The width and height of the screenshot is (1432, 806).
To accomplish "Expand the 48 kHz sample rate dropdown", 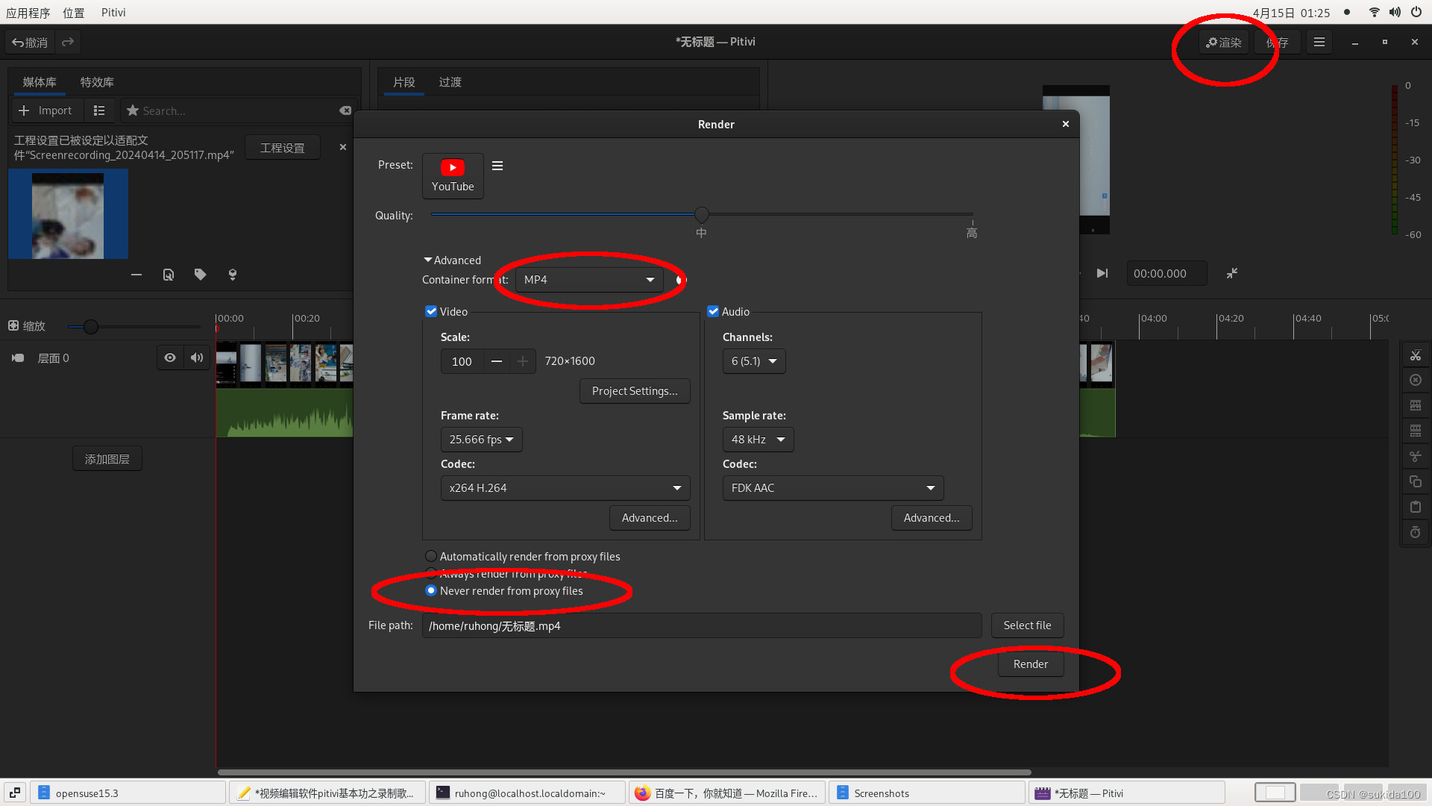I will pos(758,440).
